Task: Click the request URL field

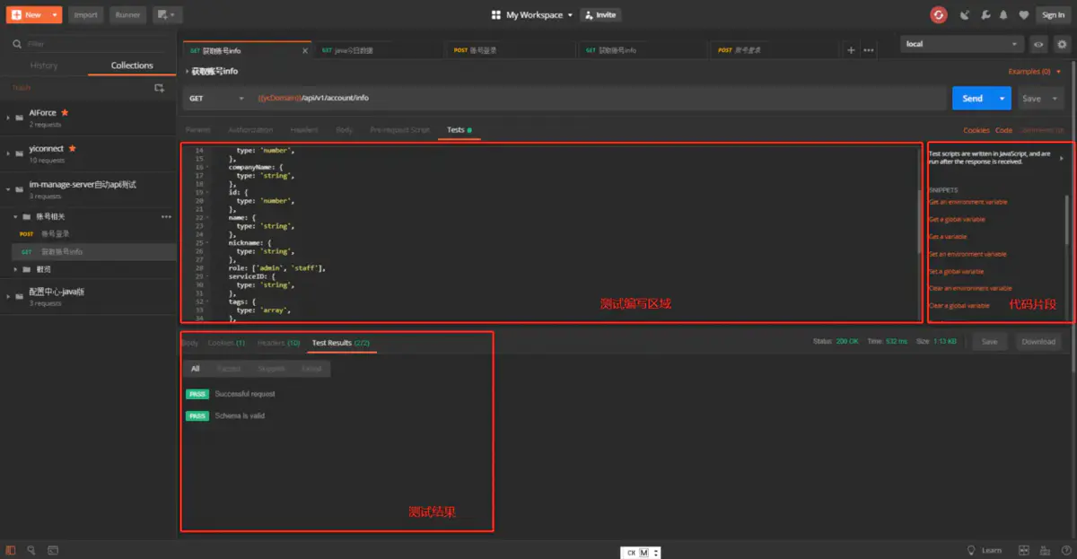Action: (600, 98)
